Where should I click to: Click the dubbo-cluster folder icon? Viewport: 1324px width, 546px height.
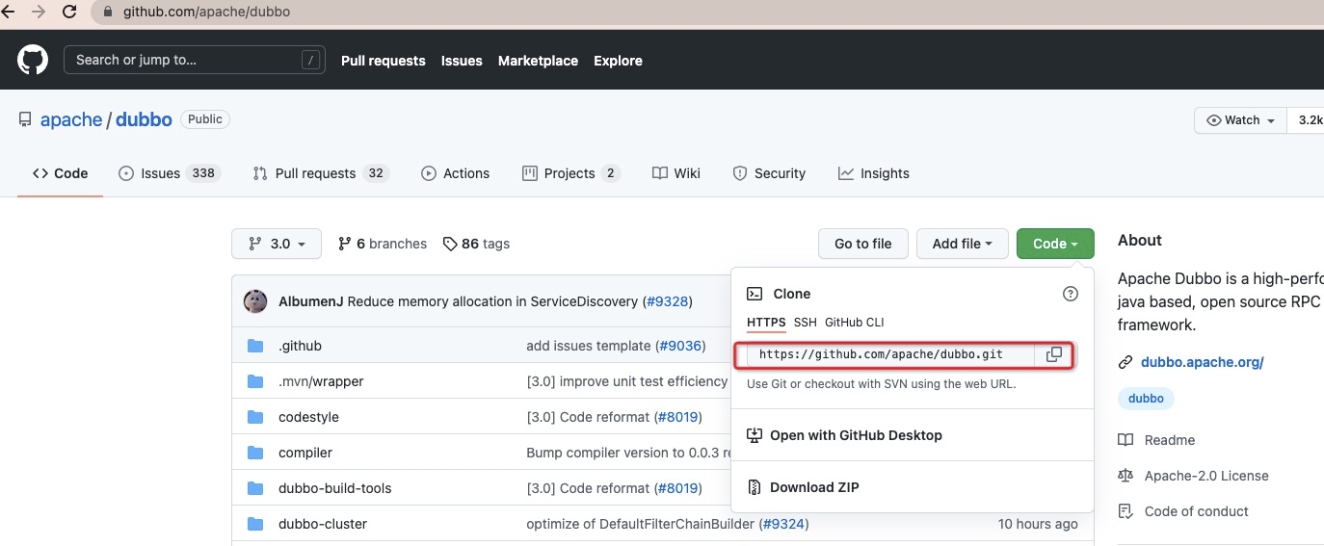[255, 524]
